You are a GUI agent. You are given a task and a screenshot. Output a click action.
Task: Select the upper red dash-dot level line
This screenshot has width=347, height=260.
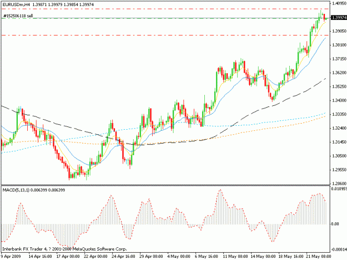(165, 9)
